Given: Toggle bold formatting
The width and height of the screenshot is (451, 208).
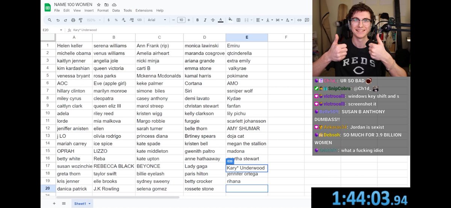Looking at the screenshot, I should click(x=198, y=20).
